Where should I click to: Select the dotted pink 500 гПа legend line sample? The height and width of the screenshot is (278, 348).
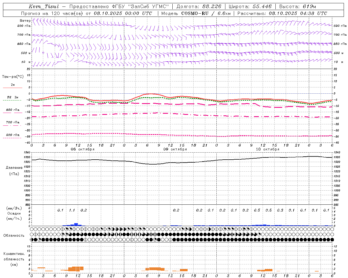click(12, 138)
